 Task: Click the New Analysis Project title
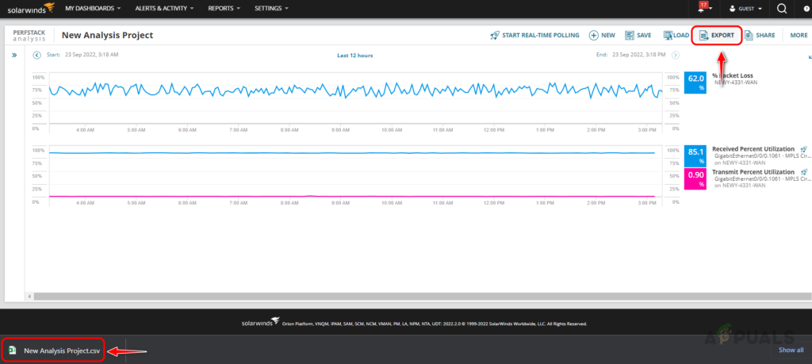[107, 35]
